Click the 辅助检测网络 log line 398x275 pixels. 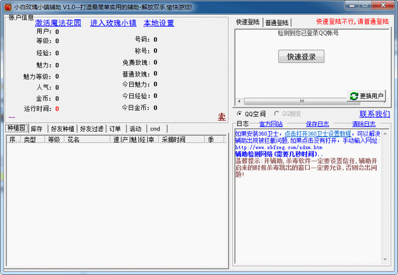(x=279, y=154)
